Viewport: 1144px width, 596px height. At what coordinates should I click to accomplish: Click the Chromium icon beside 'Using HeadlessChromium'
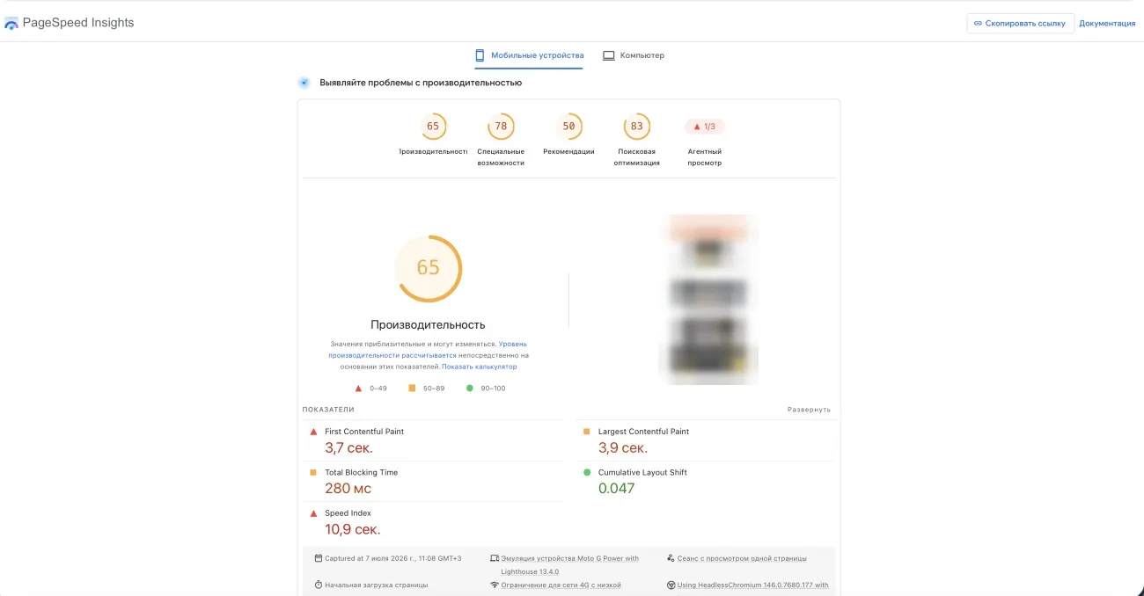(671, 585)
